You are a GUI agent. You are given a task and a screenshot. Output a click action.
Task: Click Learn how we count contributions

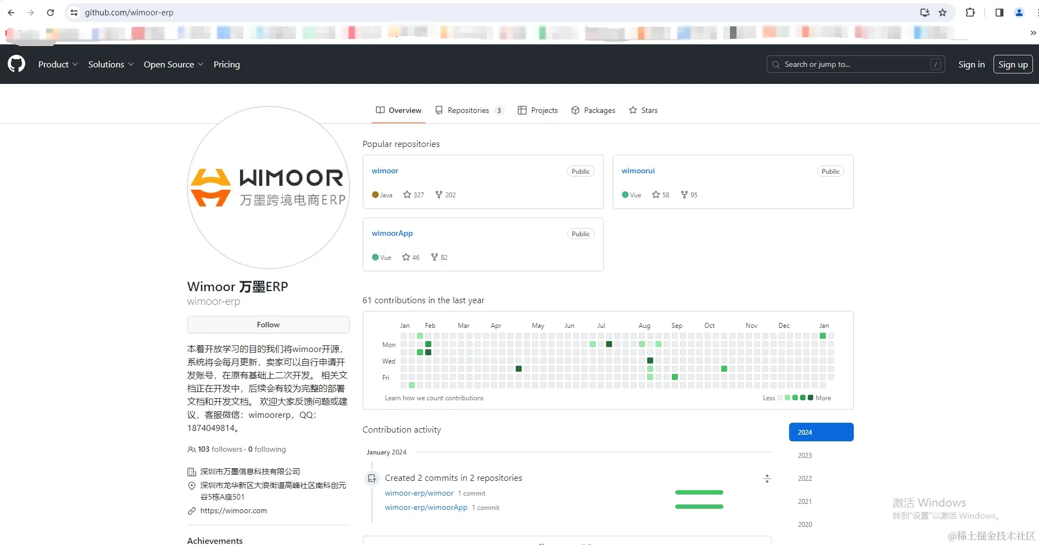434,398
